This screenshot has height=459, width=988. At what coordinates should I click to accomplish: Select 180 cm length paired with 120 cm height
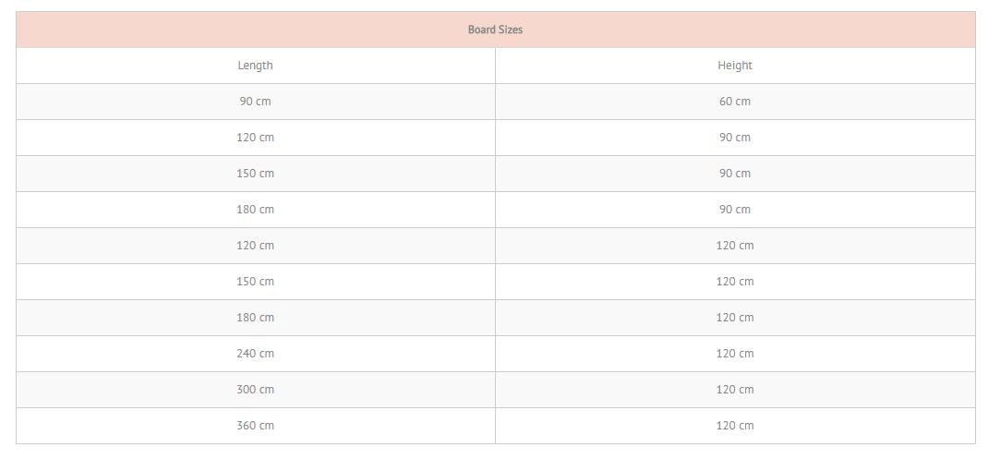pos(256,318)
